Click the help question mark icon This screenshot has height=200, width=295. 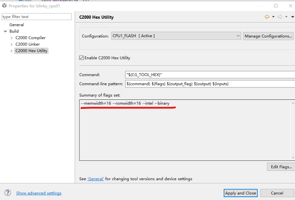pos(8,193)
